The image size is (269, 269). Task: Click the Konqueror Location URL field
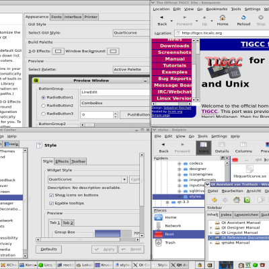click(222, 33)
